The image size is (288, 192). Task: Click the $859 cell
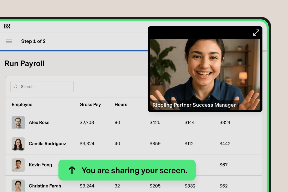coord(155,144)
